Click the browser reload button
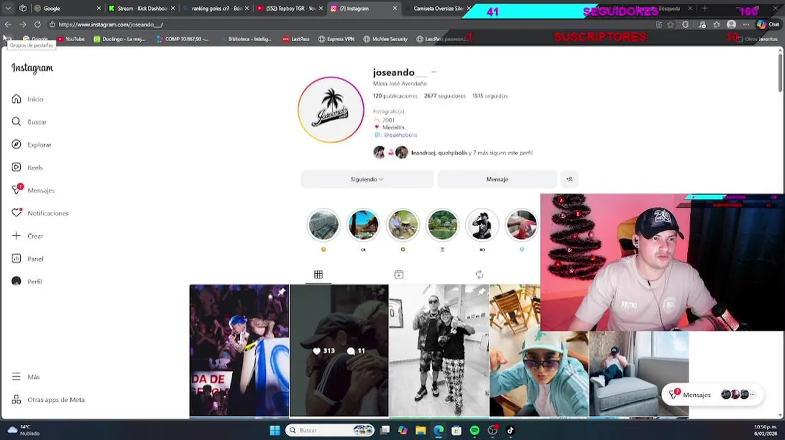Screen dimensions: 785x440 [x=37, y=24]
